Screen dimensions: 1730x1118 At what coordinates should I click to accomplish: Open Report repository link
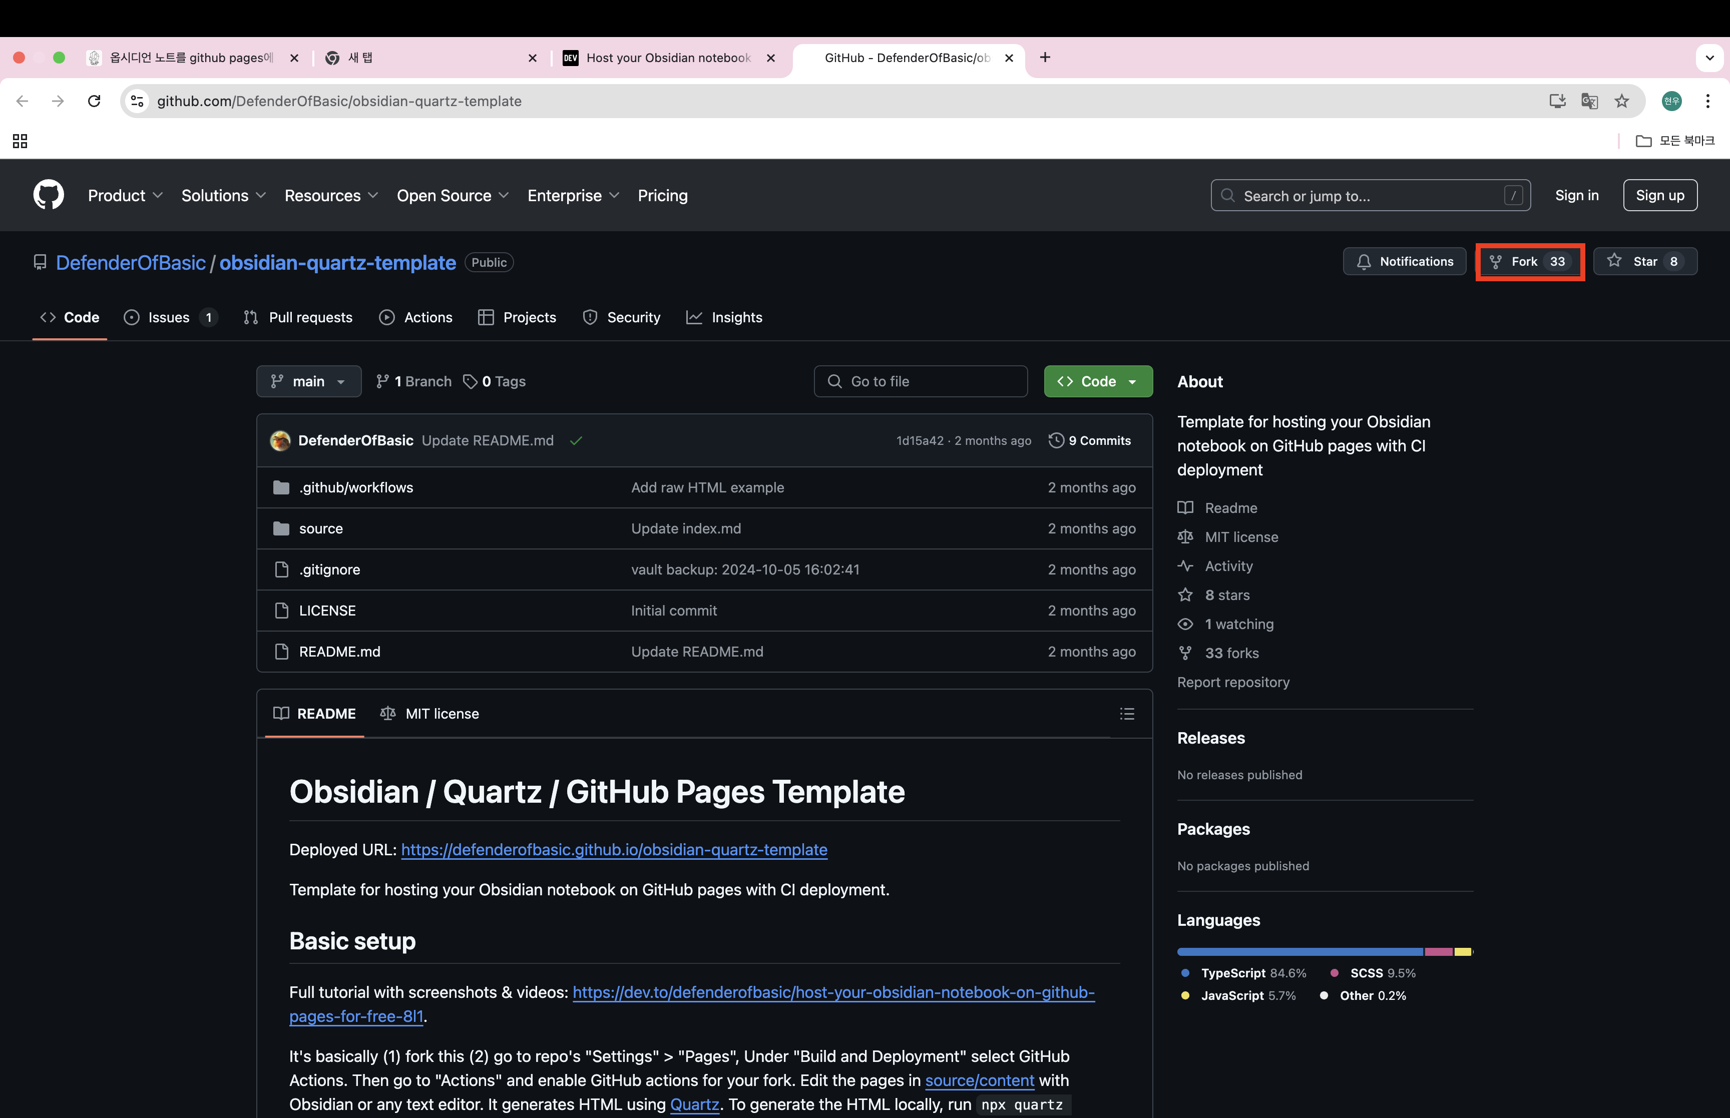(x=1233, y=683)
